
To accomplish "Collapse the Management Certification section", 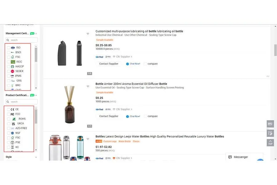I will (36, 33).
